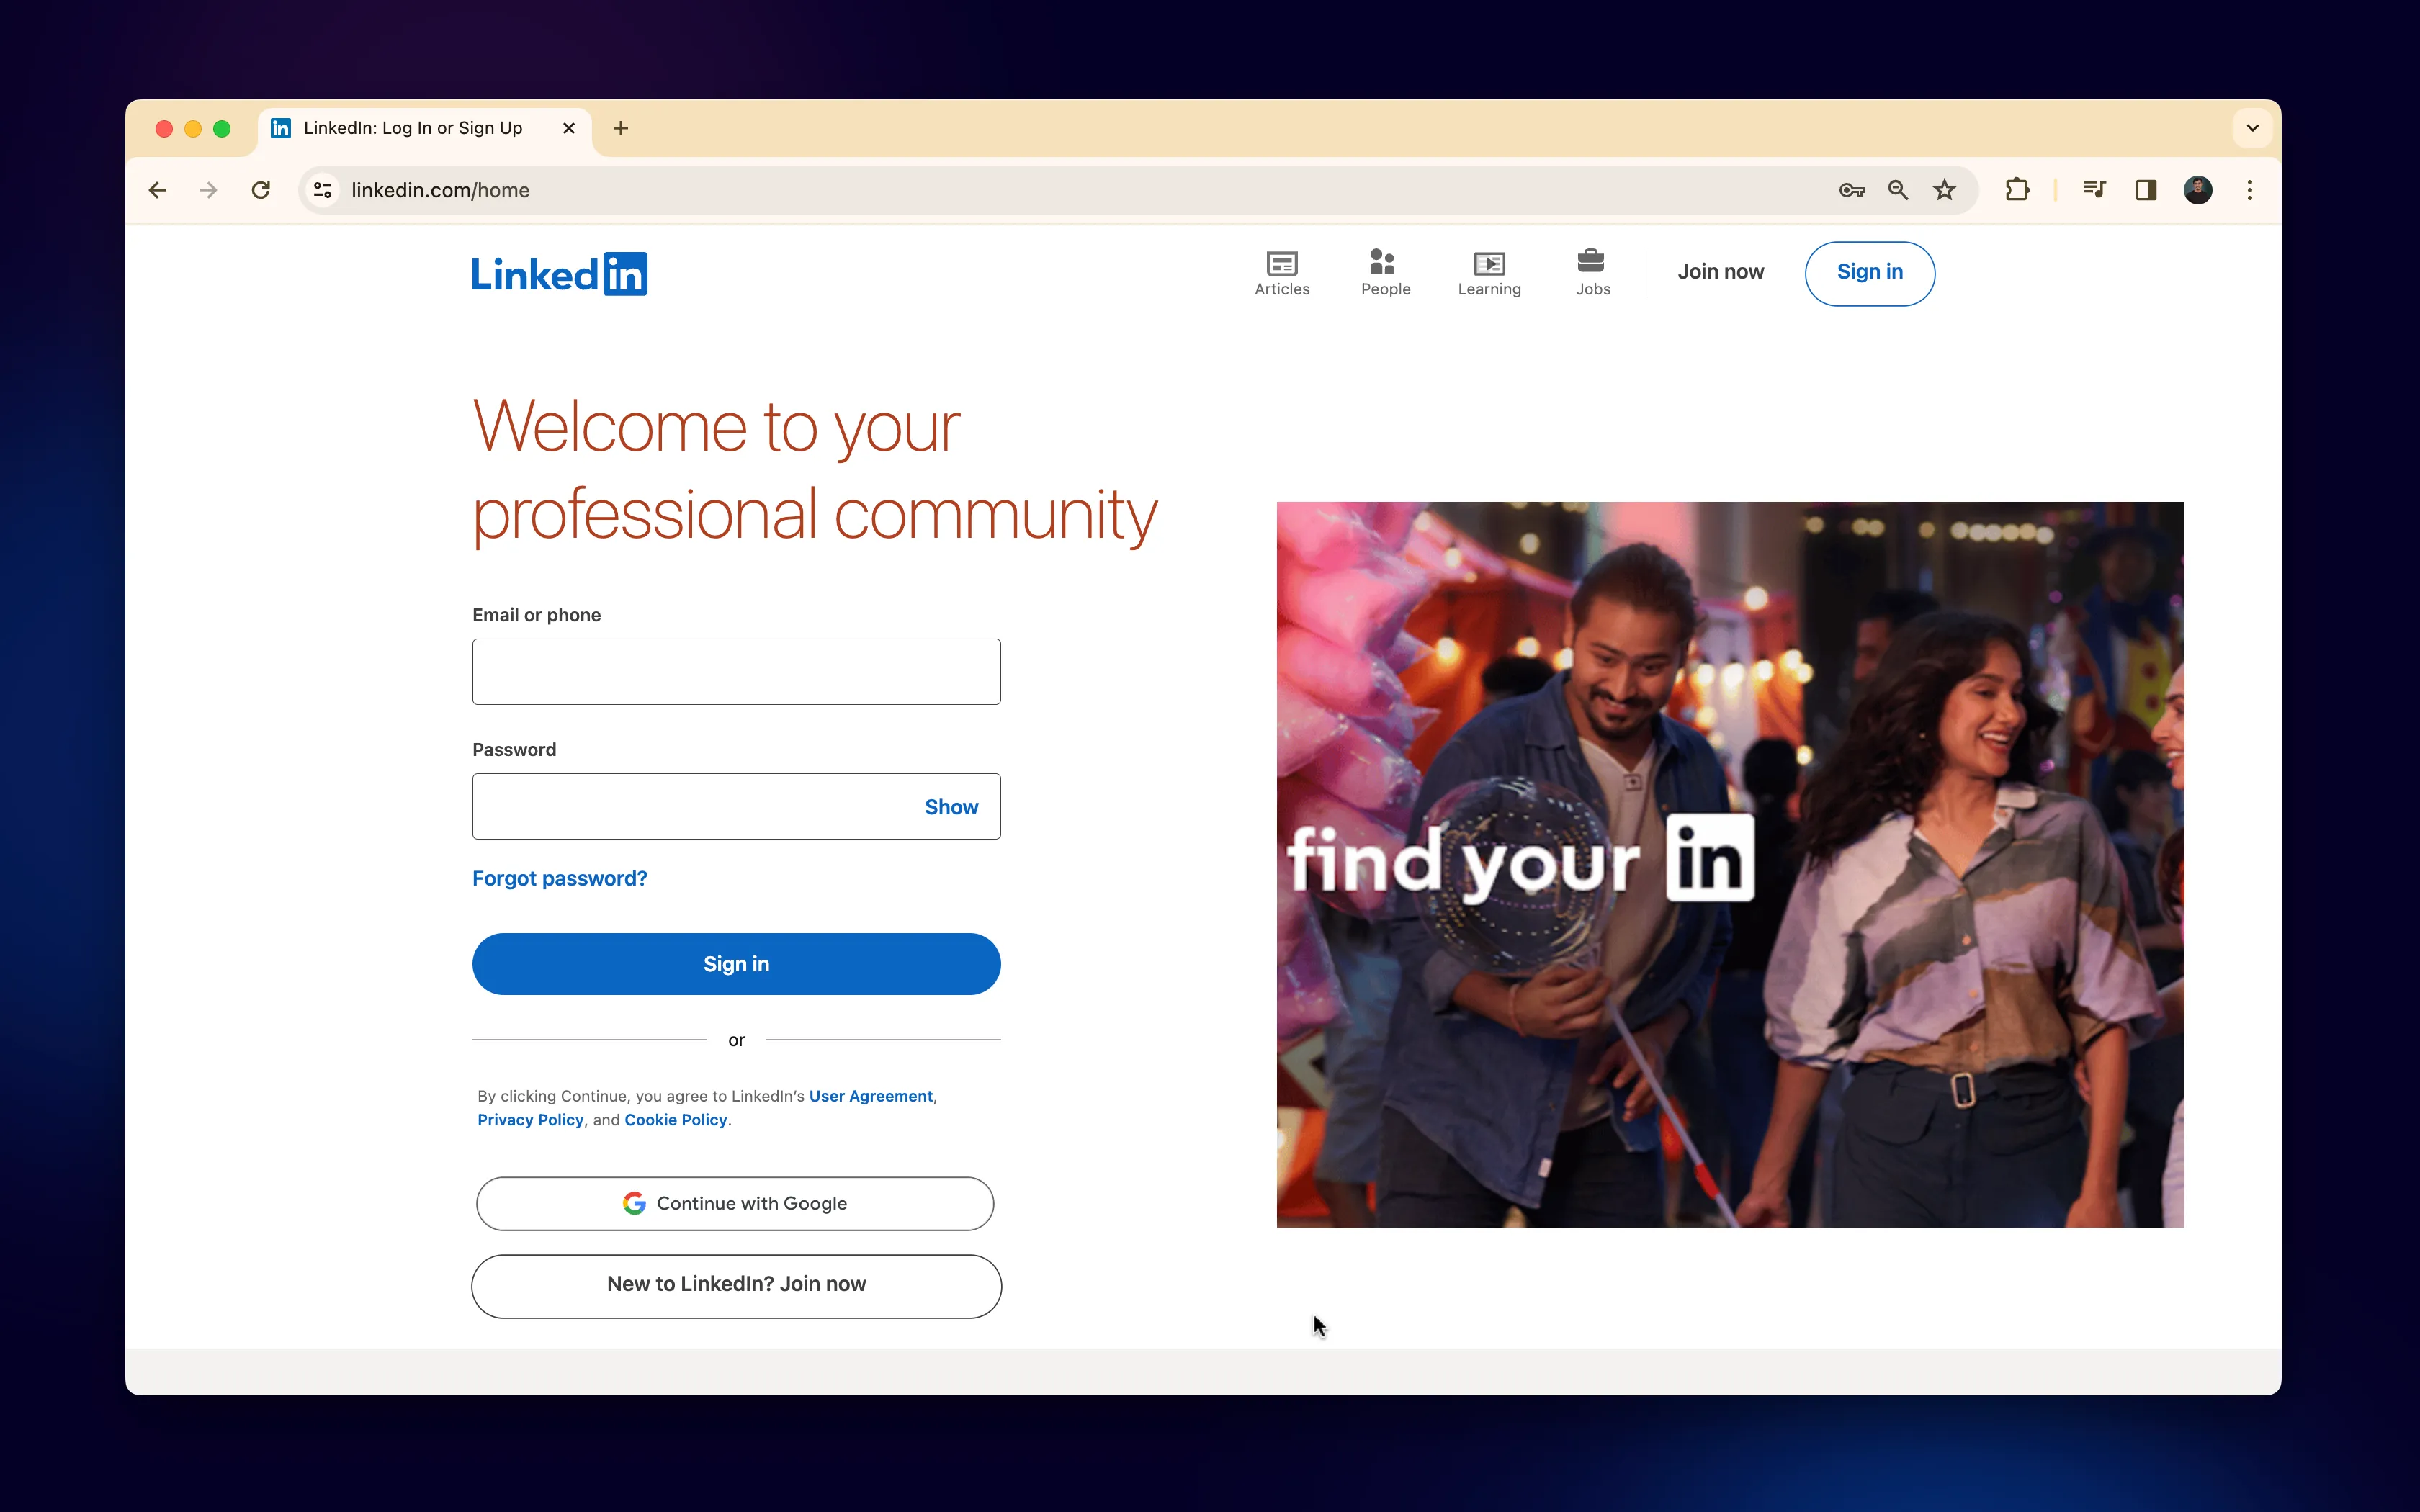Viewport: 2420px width, 1512px height.
Task: Click the Learning navigation icon
Action: [x=1489, y=271]
